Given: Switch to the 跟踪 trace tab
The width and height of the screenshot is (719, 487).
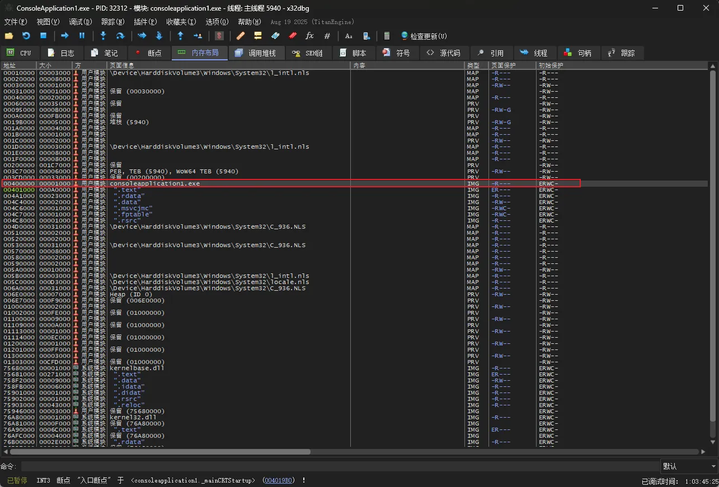Looking at the screenshot, I should pyautogui.click(x=622, y=53).
